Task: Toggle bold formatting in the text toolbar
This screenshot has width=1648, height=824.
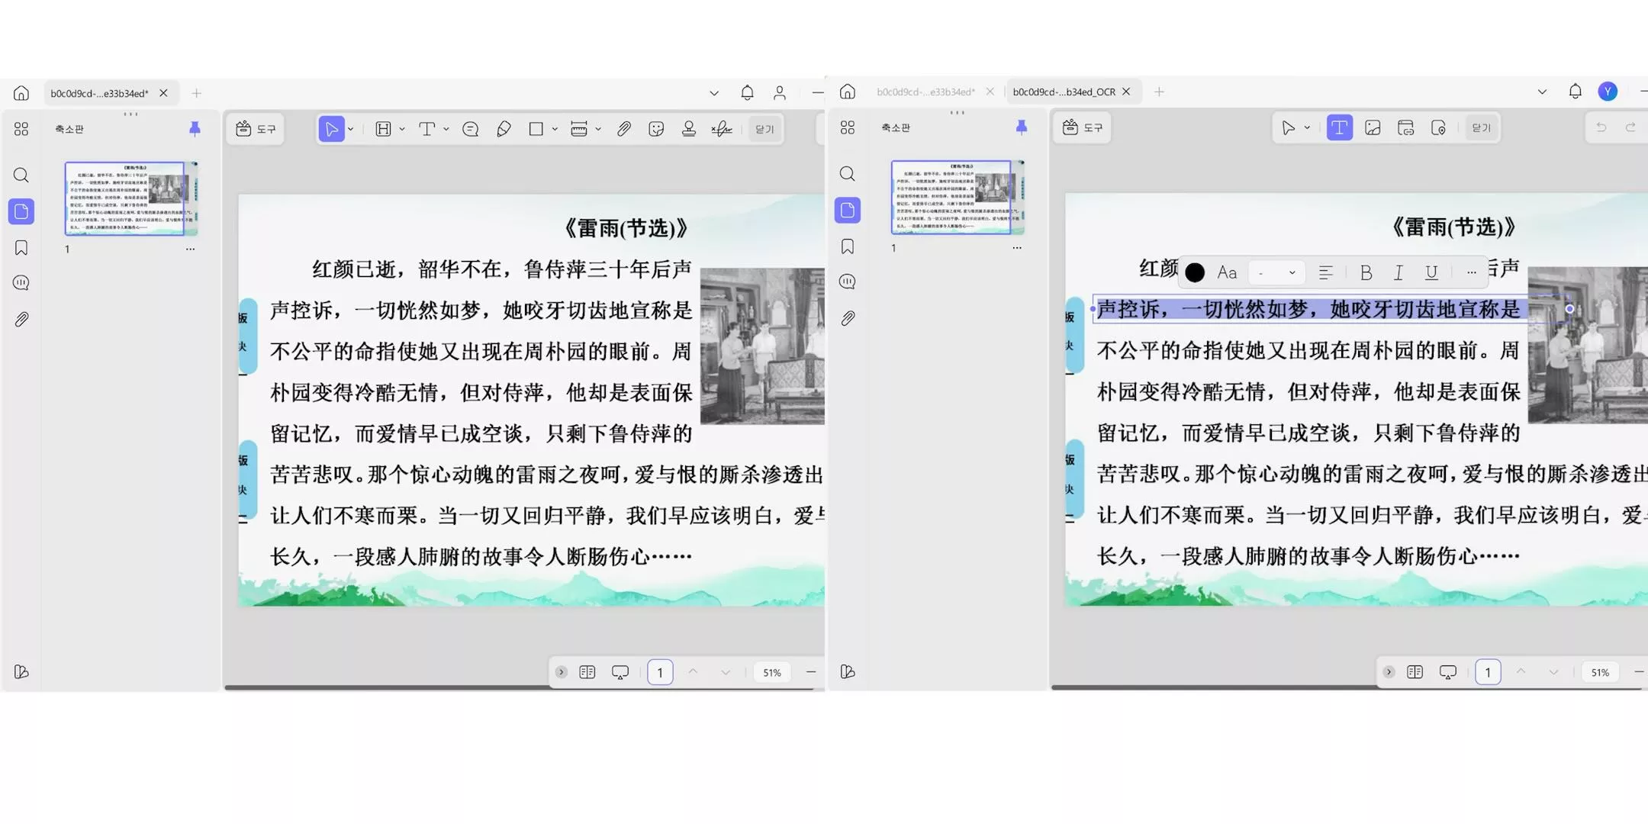Action: pyautogui.click(x=1366, y=272)
